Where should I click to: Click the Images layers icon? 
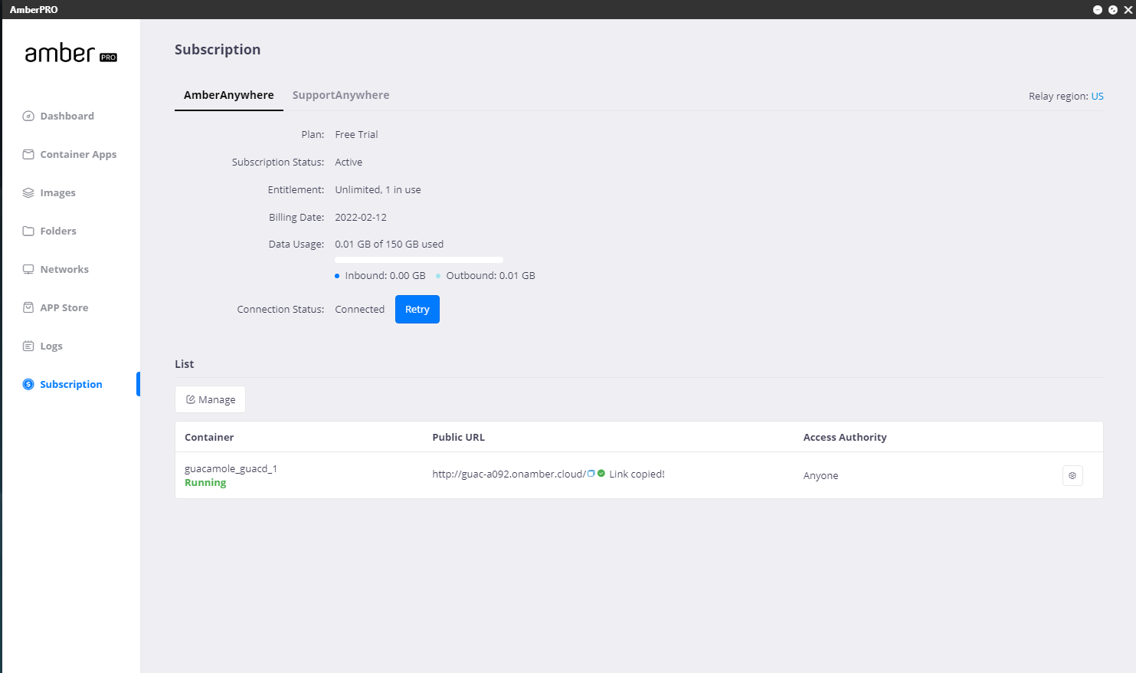click(28, 193)
